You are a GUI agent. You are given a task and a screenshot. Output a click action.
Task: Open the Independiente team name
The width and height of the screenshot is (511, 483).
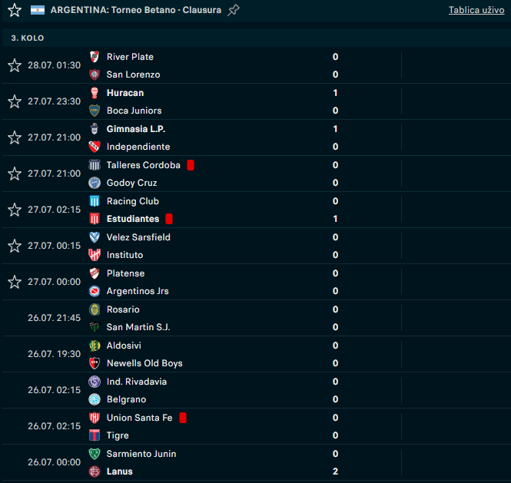[x=138, y=147]
